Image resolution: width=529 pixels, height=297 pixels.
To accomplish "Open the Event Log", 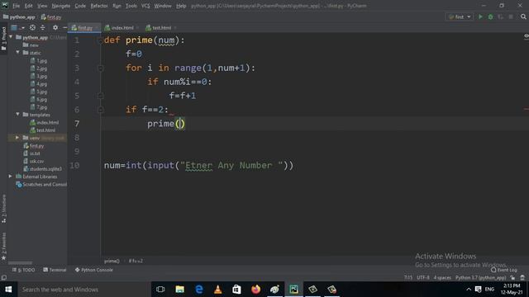I will pyautogui.click(x=503, y=270).
